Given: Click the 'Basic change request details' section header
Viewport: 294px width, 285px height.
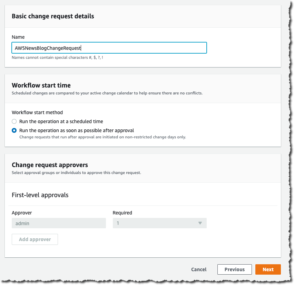Looking at the screenshot, I should click(52, 16).
